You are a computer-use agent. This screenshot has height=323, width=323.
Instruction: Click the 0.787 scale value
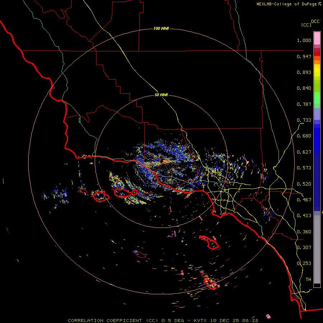click(x=304, y=104)
